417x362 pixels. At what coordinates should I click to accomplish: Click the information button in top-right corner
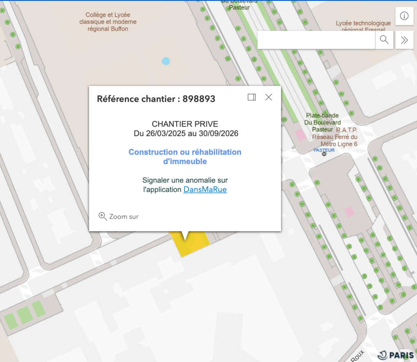pos(404,16)
